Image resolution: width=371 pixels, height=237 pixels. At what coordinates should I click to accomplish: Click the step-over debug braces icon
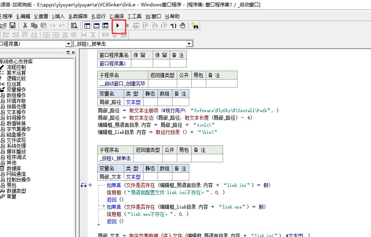click(145, 26)
